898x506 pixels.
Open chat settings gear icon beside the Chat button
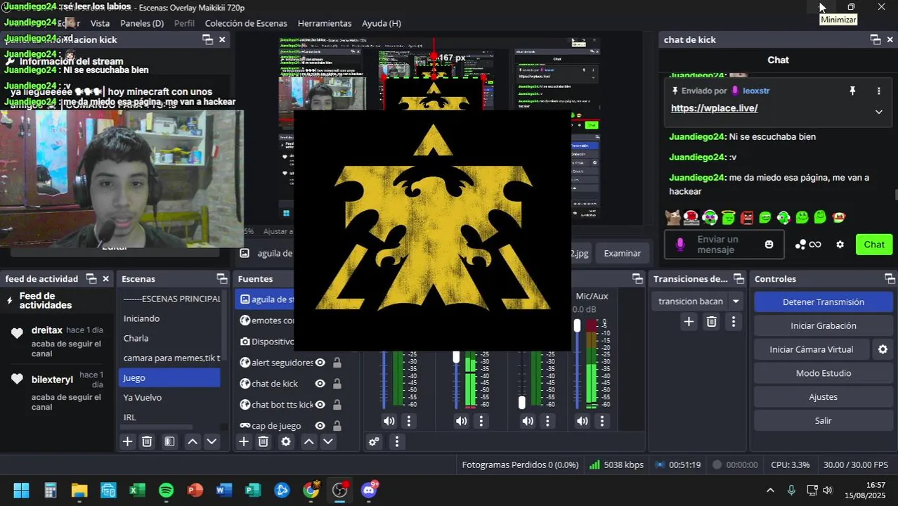(x=840, y=245)
